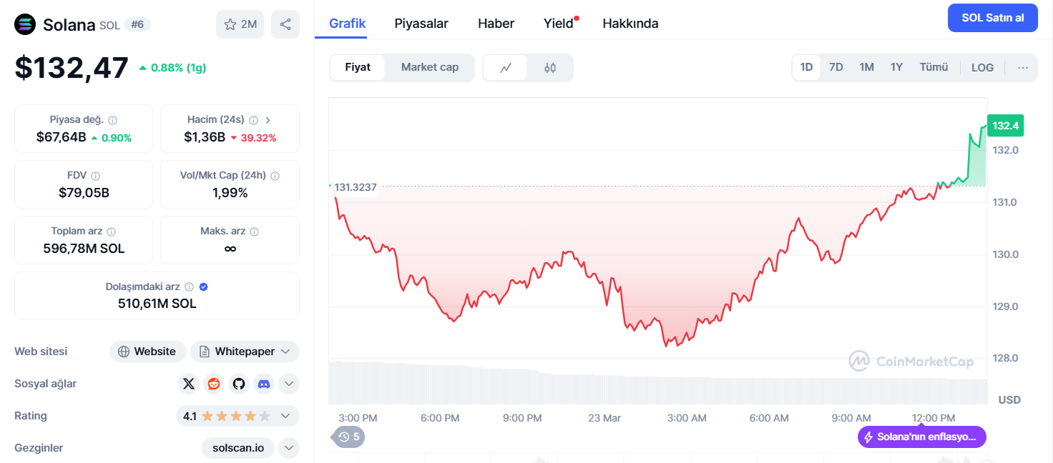Click the Solana logo icon
The height and width of the screenshot is (463, 1053).
(25, 24)
